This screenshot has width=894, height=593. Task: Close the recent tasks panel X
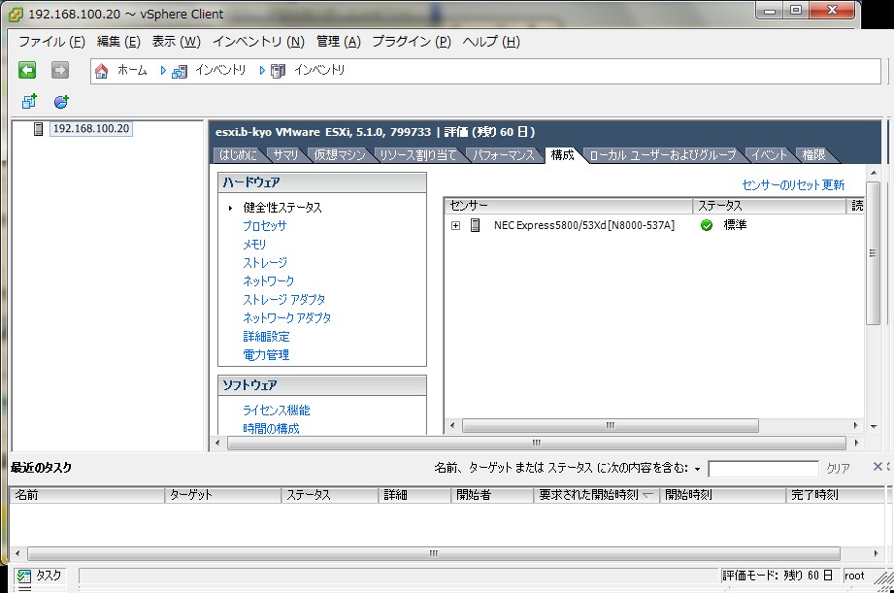tap(878, 467)
